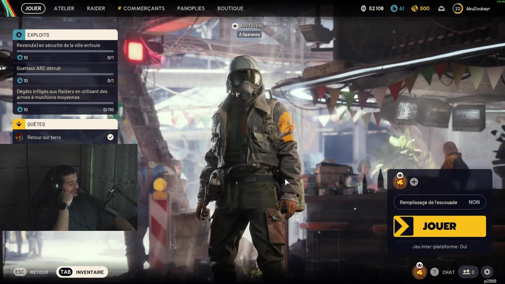Click the reward token icon on Guetteur ARC row
This screenshot has height=284, width=505.
(x=20, y=80)
